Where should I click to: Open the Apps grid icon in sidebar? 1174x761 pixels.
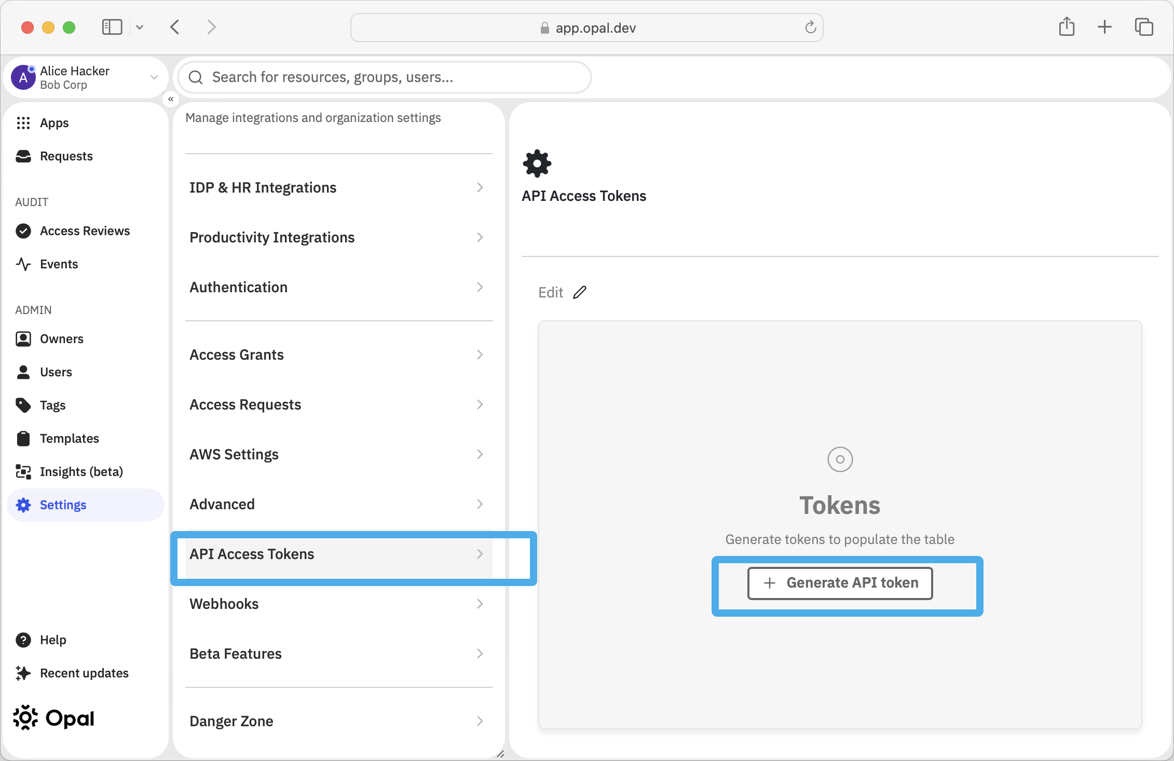[23, 123]
